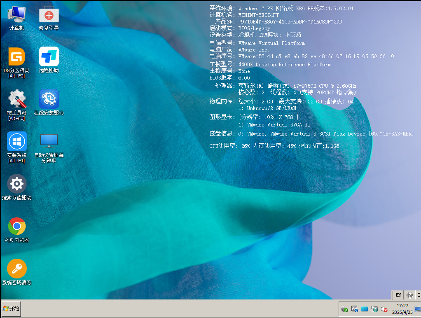Switch the EN input language indicator
This screenshot has width=421, height=318.
[x=398, y=295]
